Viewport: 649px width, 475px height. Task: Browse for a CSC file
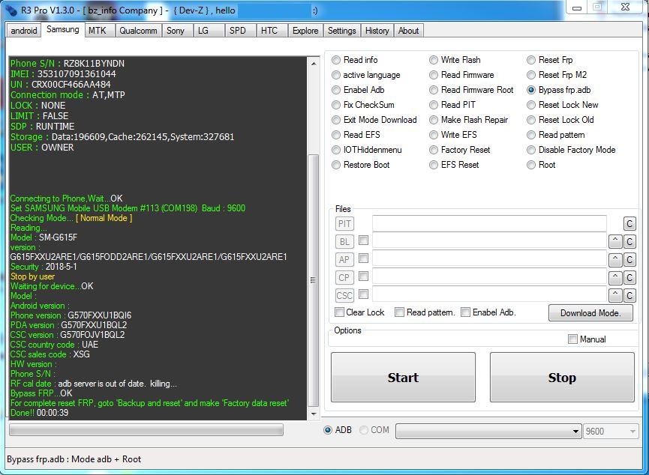[344, 296]
